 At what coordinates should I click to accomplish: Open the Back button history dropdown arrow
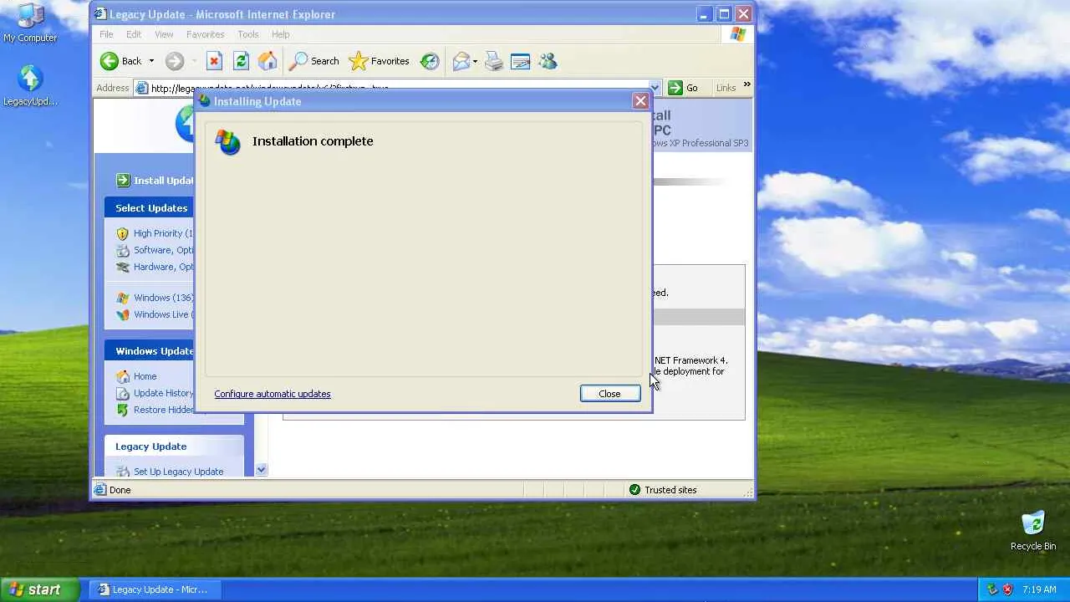click(x=151, y=61)
